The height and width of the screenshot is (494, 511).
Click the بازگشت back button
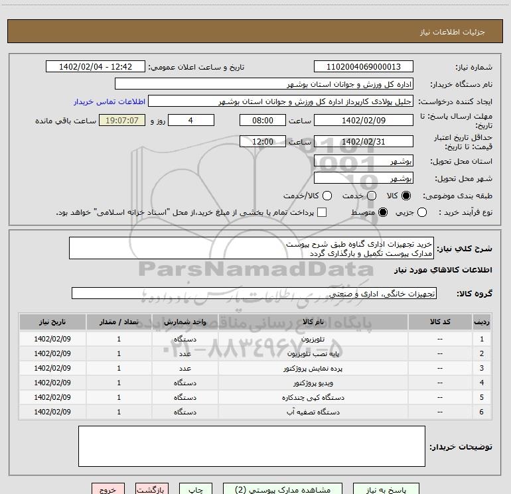[152, 489]
